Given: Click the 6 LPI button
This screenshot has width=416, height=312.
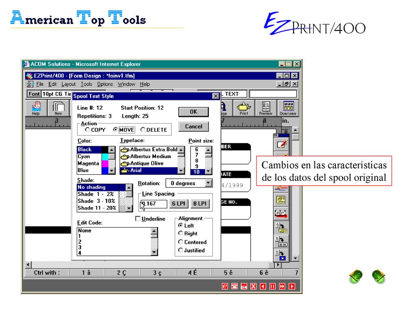Looking at the screenshot, I should click(x=179, y=204).
